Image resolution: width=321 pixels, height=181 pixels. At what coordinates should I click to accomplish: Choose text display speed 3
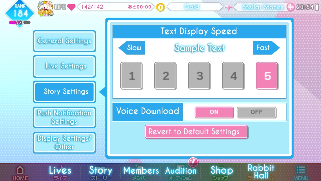click(x=199, y=76)
